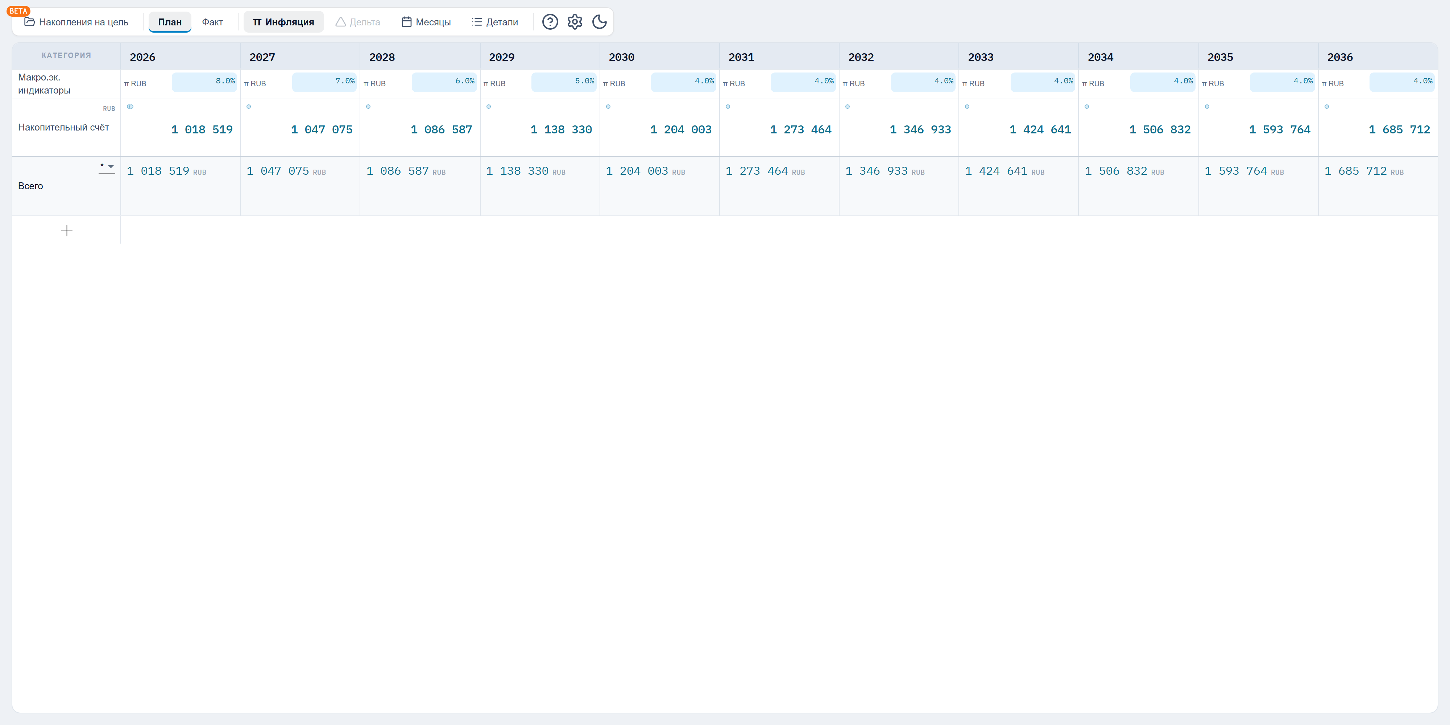Add new category with plus icon

click(x=66, y=231)
